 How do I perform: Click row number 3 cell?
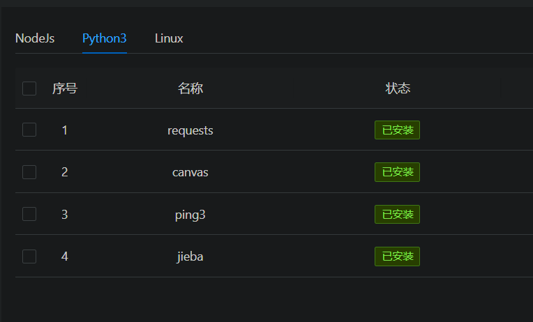65,215
